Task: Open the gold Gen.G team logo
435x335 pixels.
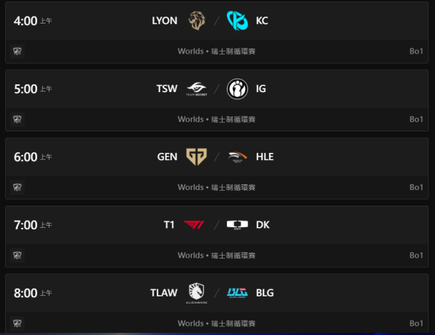Action: click(197, 156)
